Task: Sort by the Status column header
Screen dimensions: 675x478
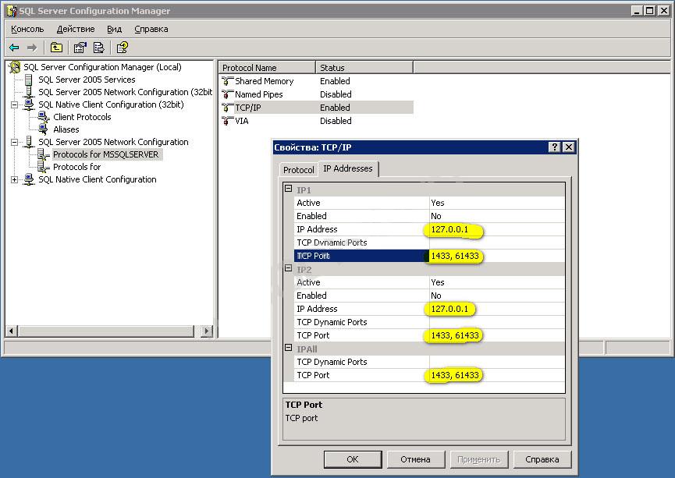Action: point(364,68)
